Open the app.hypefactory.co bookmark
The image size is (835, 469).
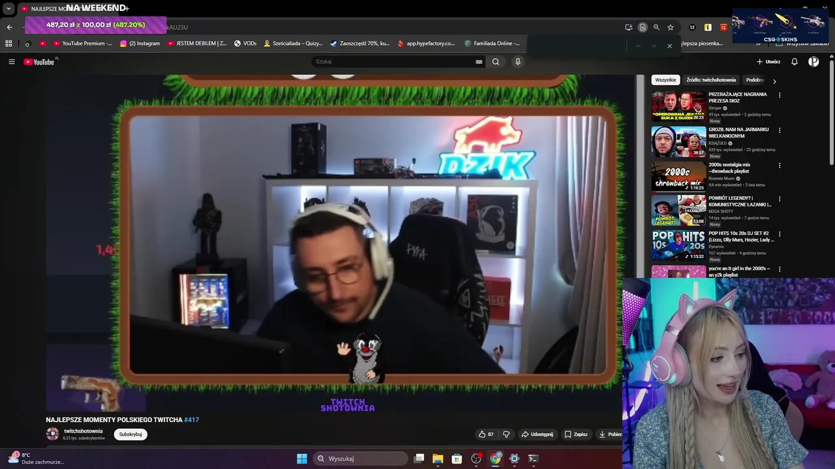[426, 44]
